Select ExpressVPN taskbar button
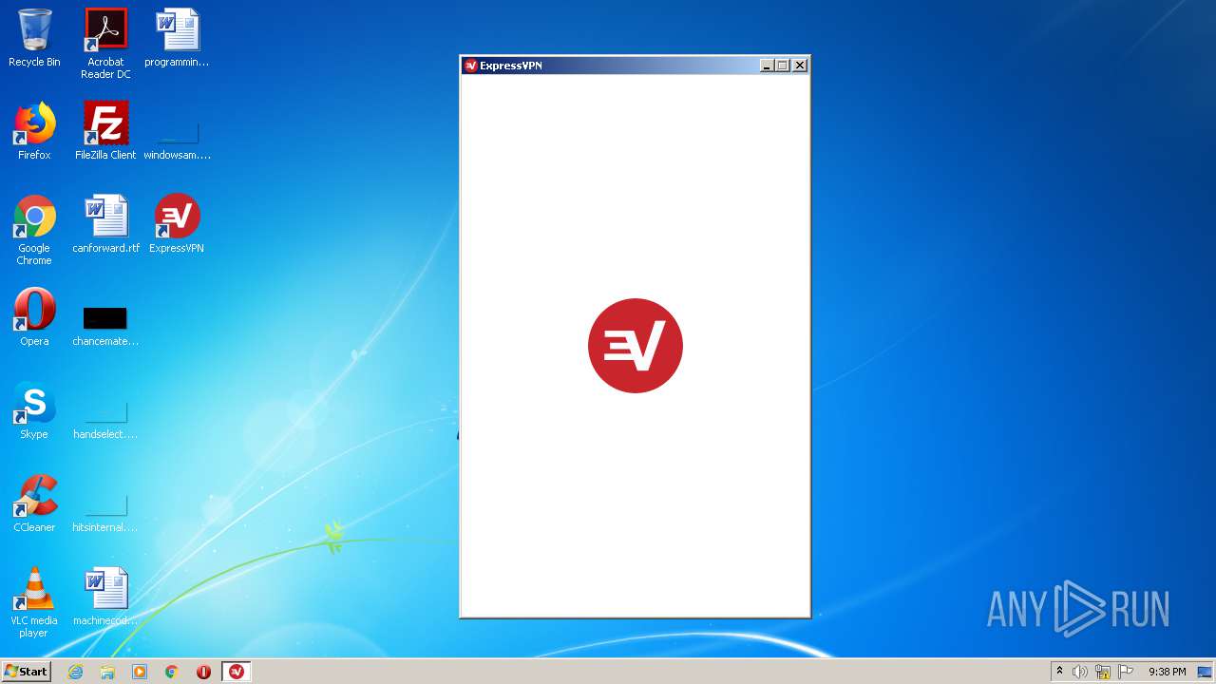 click(x=237, y=672)
